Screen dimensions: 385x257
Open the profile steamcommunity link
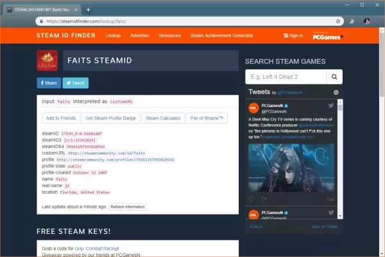point(116,160)
